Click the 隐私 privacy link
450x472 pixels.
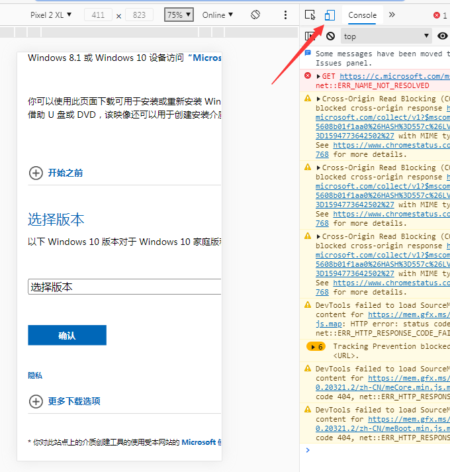tap(35, 375)
